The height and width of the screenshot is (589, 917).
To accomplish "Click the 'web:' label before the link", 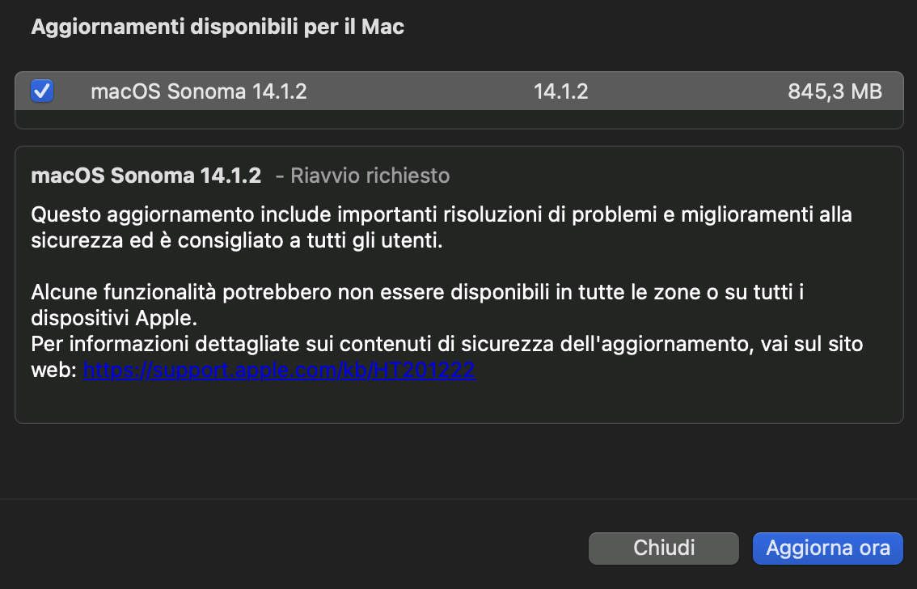I will pyautogui.click(x=54, y=371).
